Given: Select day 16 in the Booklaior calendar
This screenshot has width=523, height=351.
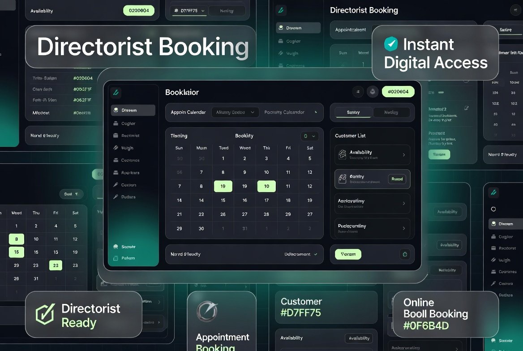Looking at the screenshot, I should click(x=244, y=200).
